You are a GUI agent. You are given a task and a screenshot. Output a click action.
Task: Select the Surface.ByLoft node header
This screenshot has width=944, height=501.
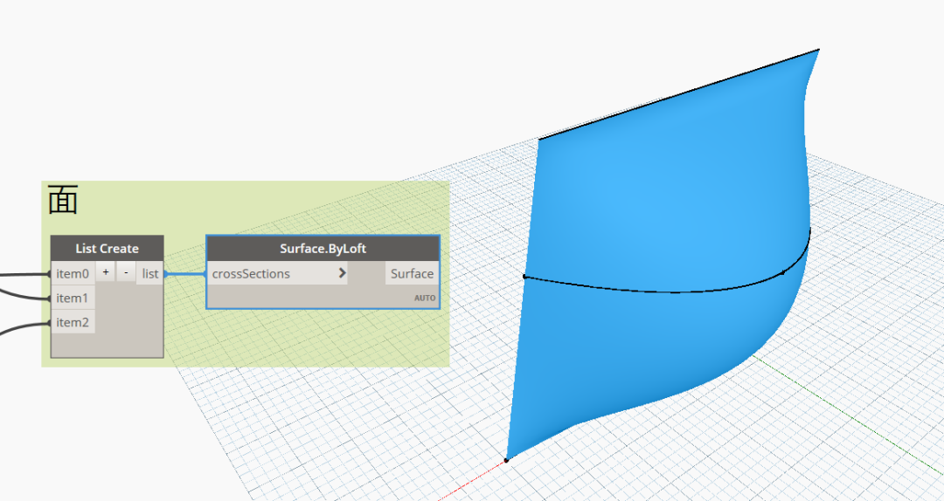coord(323,249)
